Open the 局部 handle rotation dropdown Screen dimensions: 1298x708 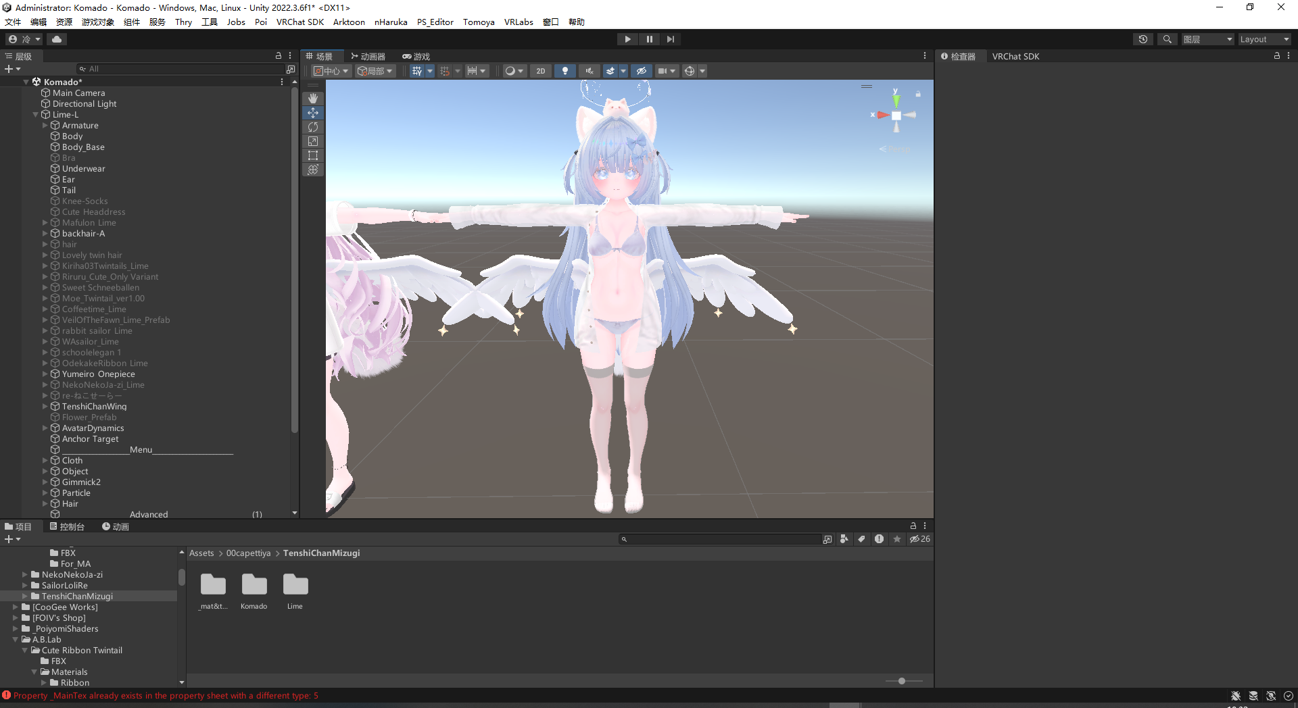click(375, 71)
